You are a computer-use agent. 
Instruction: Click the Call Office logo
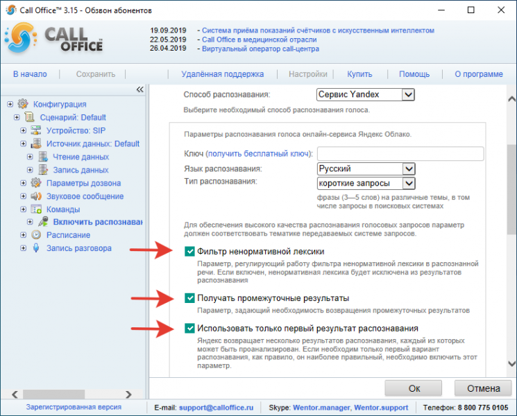click(54, 39)
